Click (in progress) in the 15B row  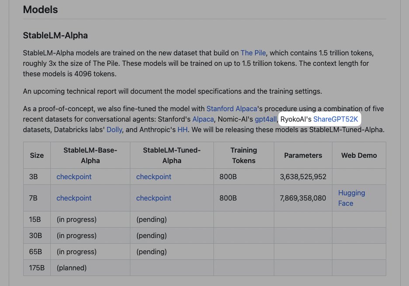click(x=77, y=219)
